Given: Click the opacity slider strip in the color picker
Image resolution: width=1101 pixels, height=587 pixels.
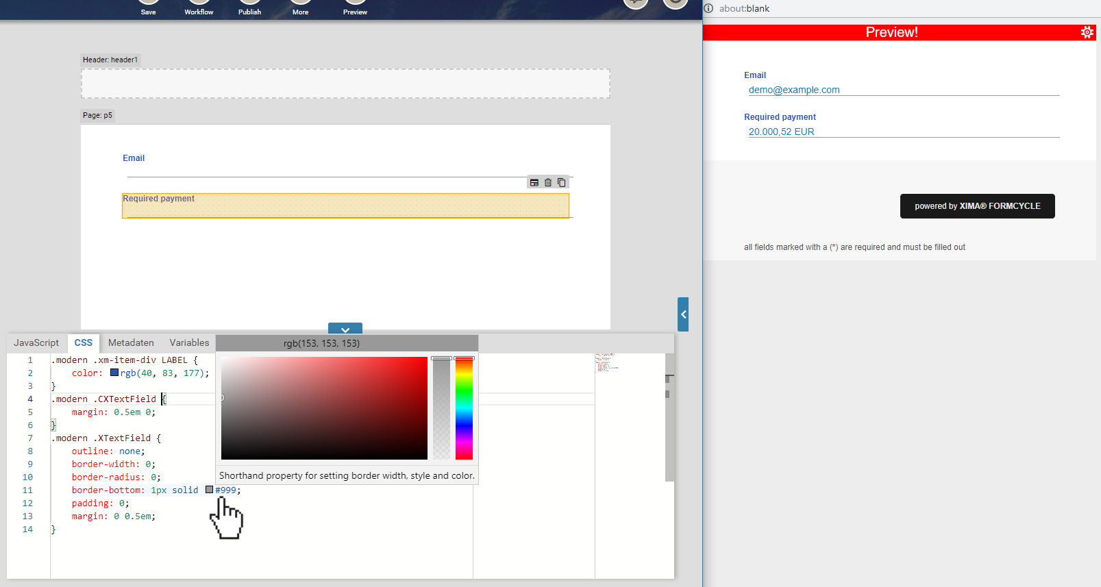Looking at the screenshot, I should point(441,408).
